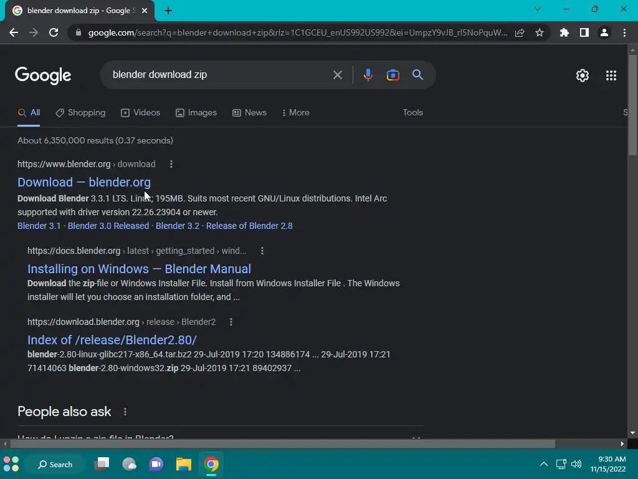Switch to News results
Image resolution: width=638 pixels, height=479 pixels.
(249, 113)
